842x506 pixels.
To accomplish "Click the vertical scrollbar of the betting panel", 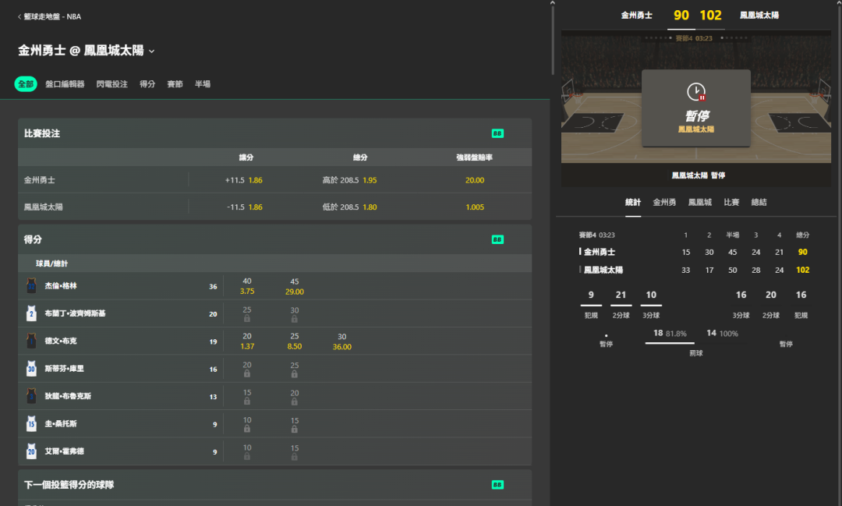I will tap(553, 39).
